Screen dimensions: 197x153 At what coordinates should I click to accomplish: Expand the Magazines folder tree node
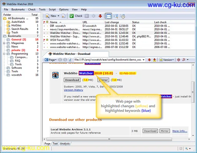[4, 43]
